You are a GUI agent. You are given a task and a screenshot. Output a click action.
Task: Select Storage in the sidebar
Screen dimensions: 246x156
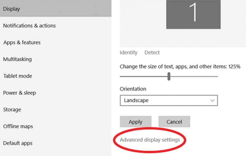click(x=12, y=110)
